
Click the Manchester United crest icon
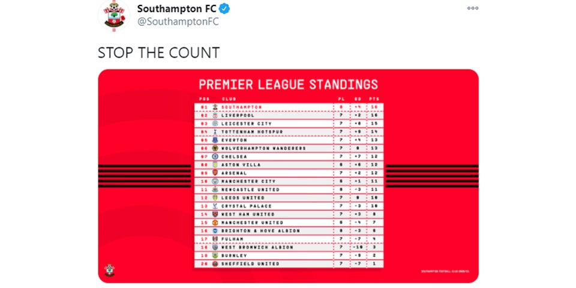[215, 223]
